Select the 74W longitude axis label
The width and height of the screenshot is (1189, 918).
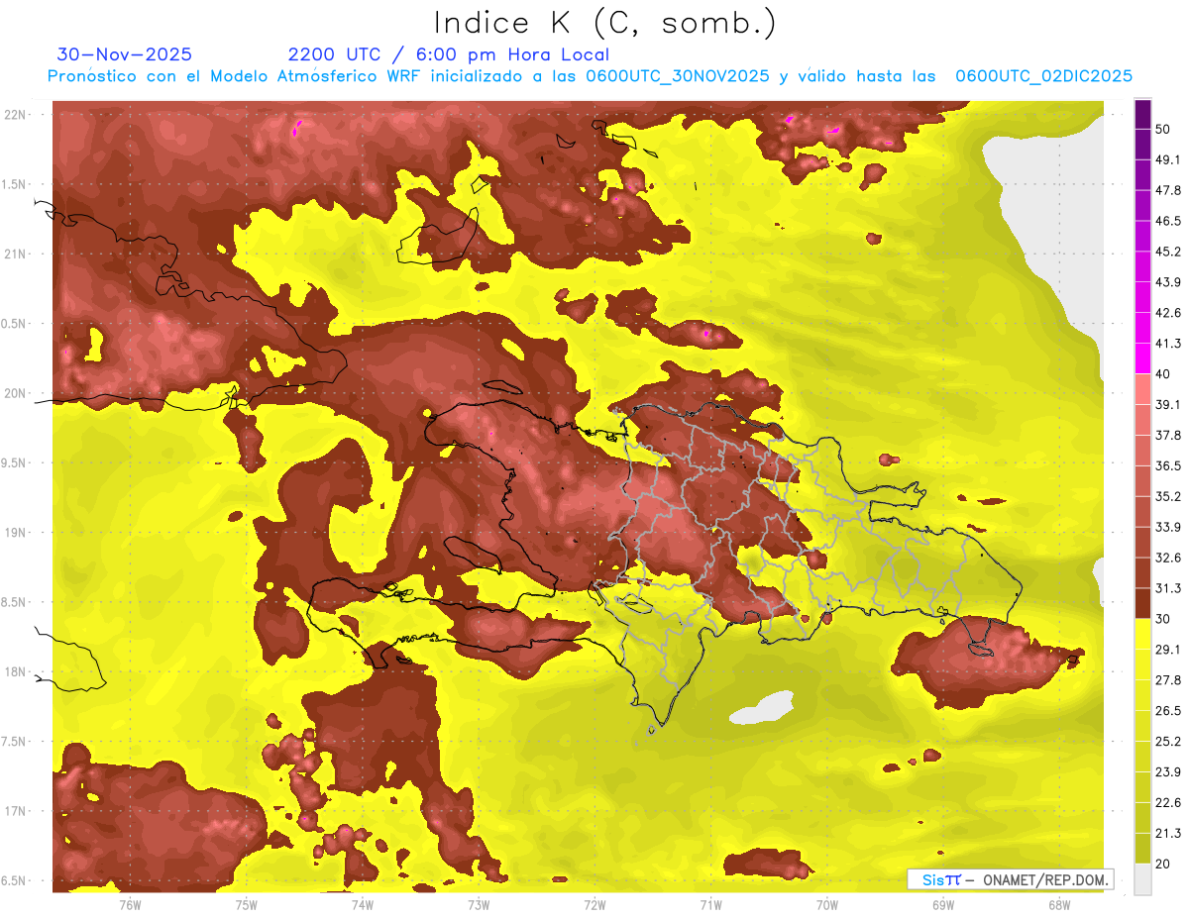(x=363, y=904)
